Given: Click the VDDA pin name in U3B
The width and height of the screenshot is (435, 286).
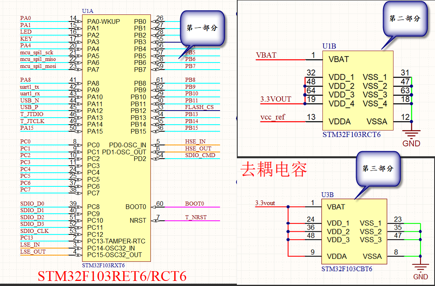Looking at the screenshot, I should 337,257.
